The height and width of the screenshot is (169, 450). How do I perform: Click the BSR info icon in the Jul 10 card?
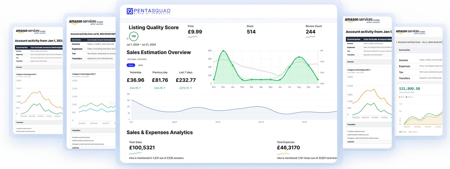[95, 74]
